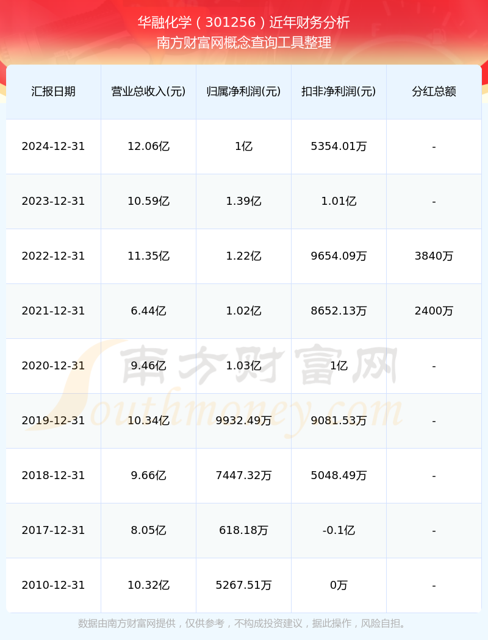Select the 2022-12-31 date cell
The width and height of the screenshot is (488, 640).
pos(54,256)
